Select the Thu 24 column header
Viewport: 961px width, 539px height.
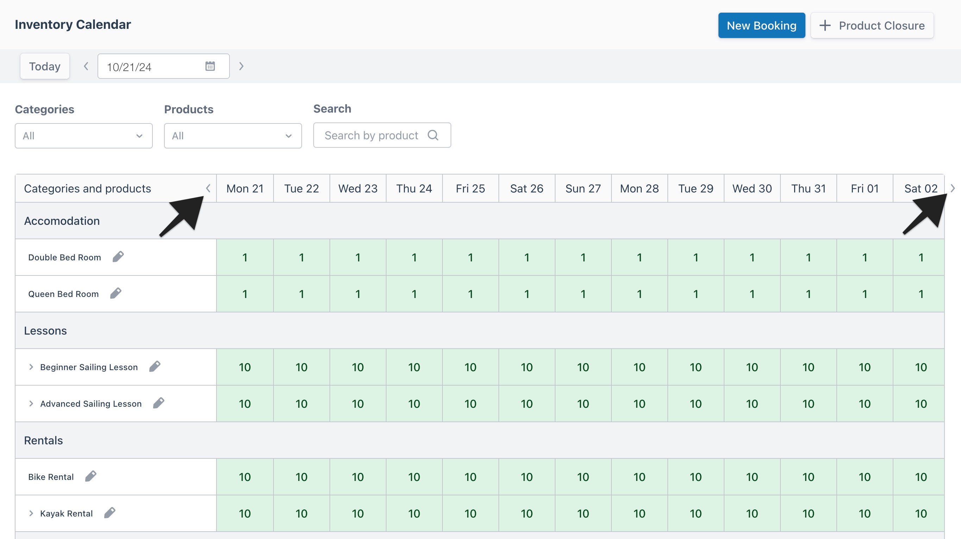tap(414, 188)
